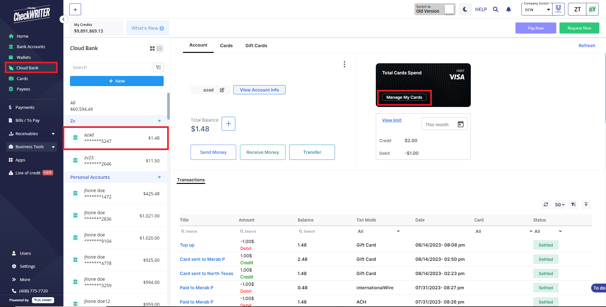
Task: Switch to Old Version toggle
Action: [x=449, y=9]
